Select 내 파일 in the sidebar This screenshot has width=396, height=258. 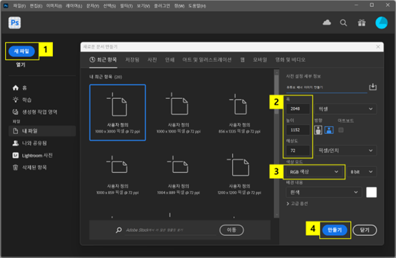pyautogui.click(x=42, y=131)
